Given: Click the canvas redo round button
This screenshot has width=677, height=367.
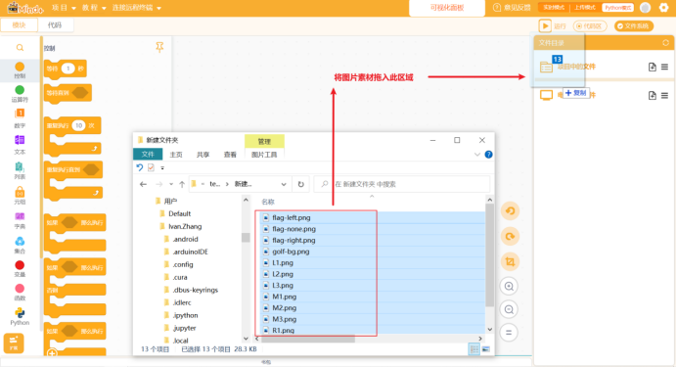Looking at the screenshot, I should point(510,236).
